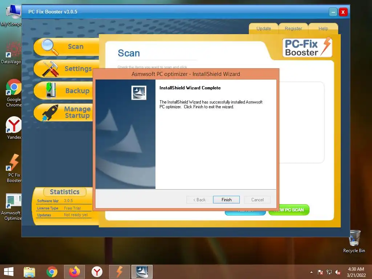Image resolution: width=372 pixels, height=279 pixels.
Task: Open the Settings section in PC Fix Booster
Action: pos(64,69)
